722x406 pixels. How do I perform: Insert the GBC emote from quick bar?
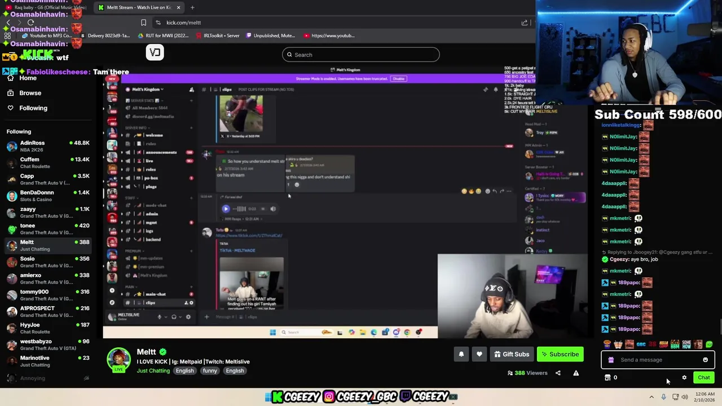tap(641, 344)
